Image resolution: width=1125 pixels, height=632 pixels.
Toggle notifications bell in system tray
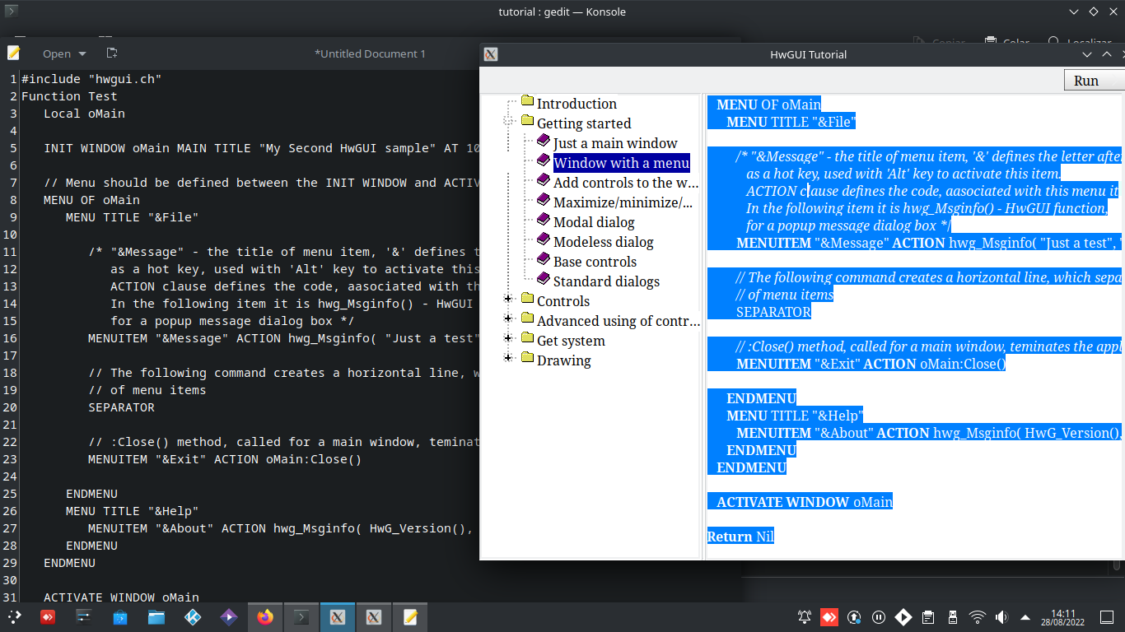coord(805,616)
